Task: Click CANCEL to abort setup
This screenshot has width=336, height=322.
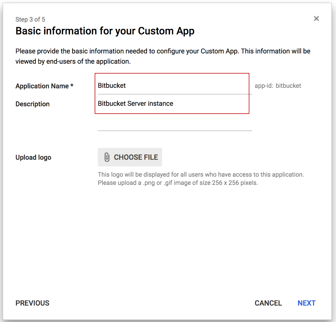Action: pos(268,303)
